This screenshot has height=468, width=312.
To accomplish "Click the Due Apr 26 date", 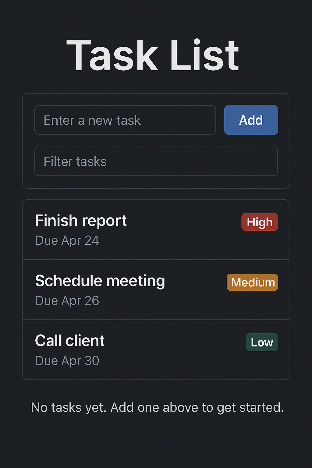I will point(67,301).
